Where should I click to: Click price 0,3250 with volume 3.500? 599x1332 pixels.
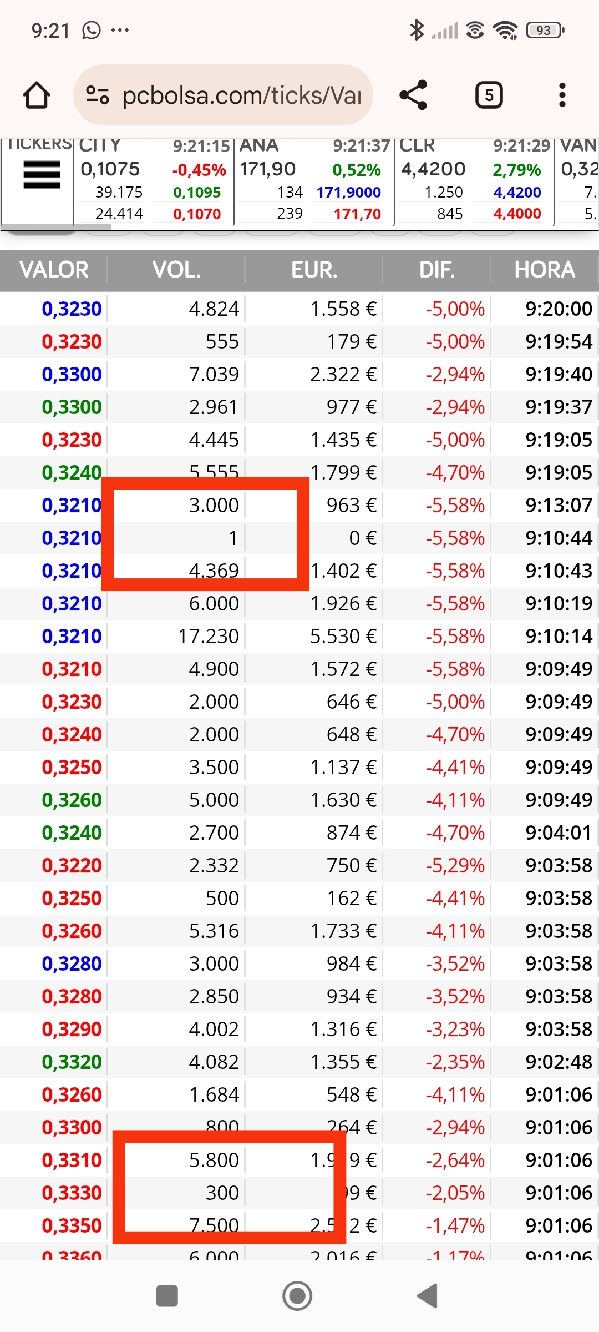pyautogui.click(x=72, y=767)
